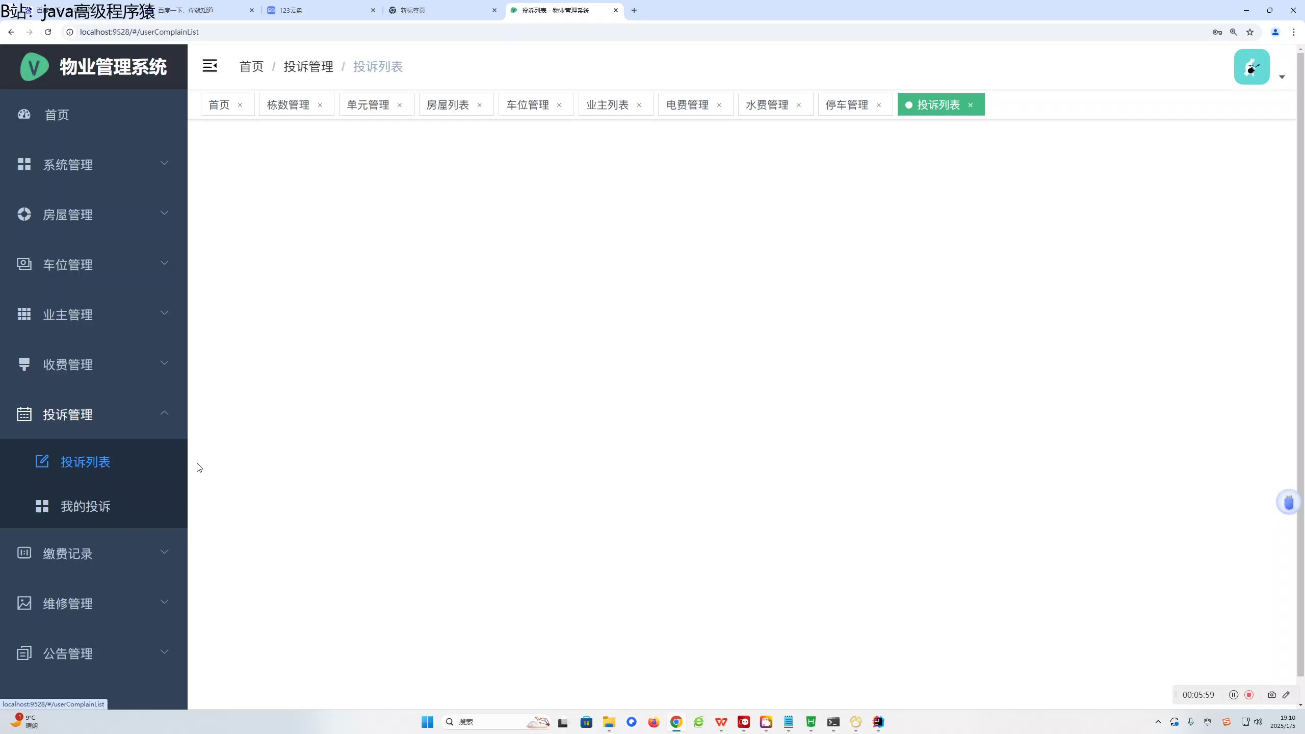Screen dimensions: 1305x734
Task: Reload the page with refresh icon
Action: [48, 32]
